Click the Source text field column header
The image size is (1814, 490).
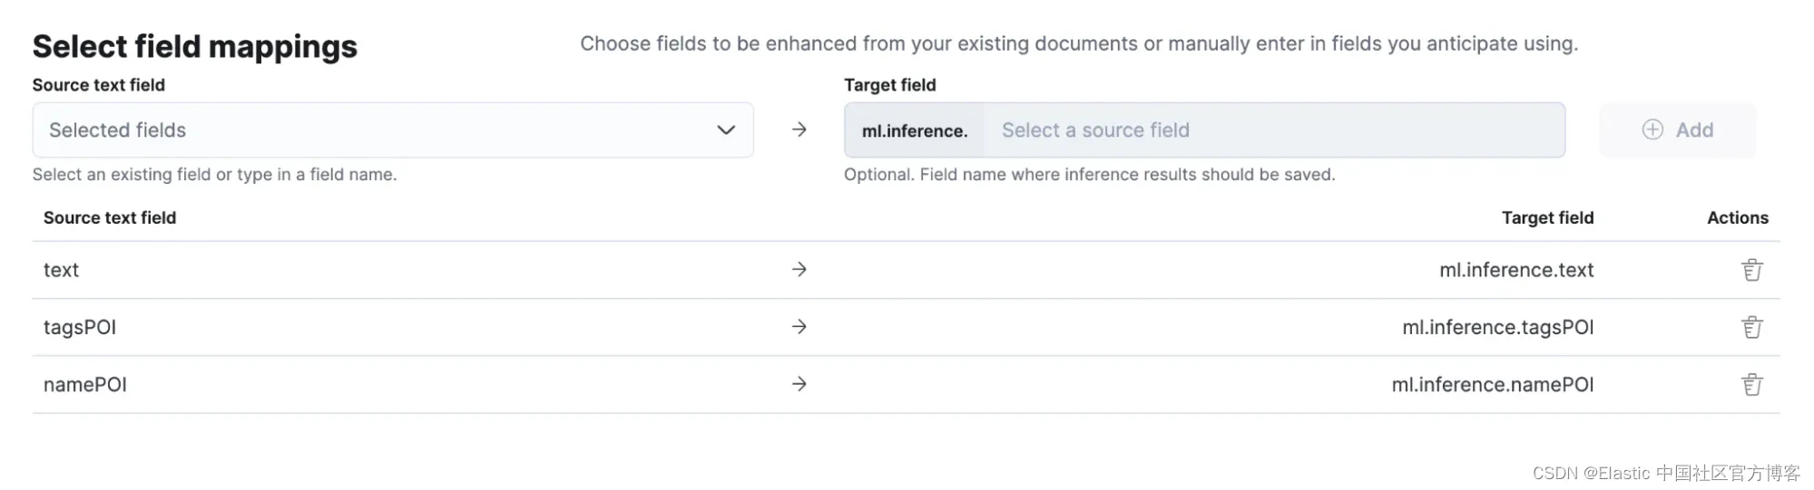pyautogui.click(x=110, y=218)
